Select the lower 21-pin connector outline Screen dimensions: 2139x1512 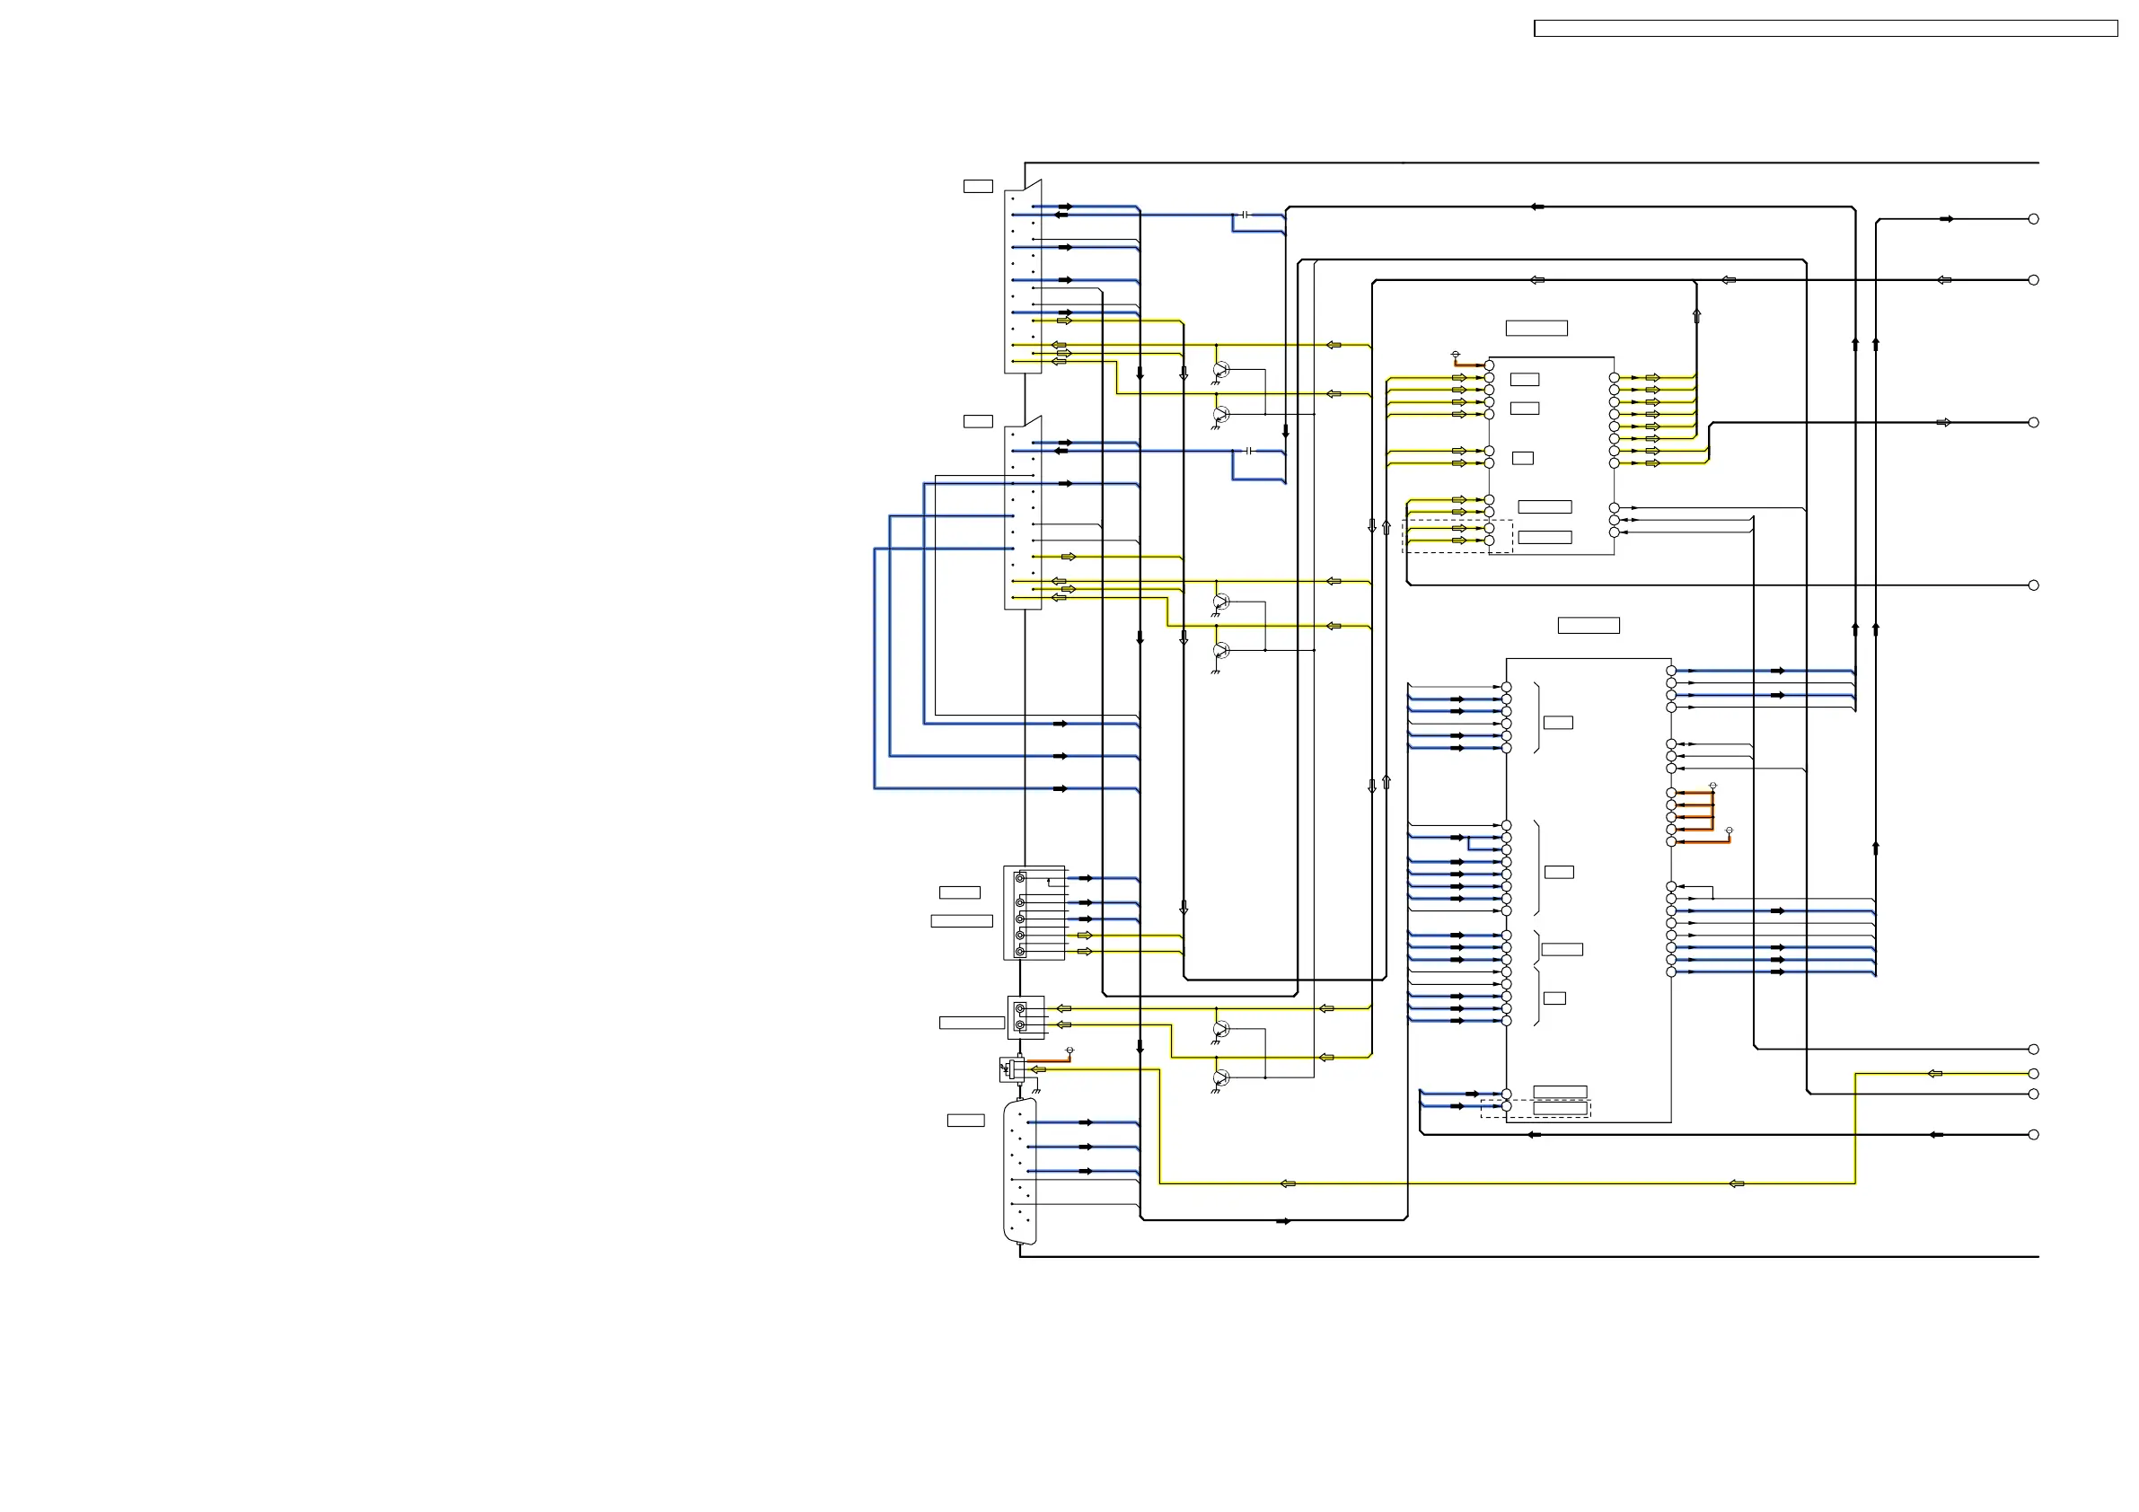[1022, 514]
